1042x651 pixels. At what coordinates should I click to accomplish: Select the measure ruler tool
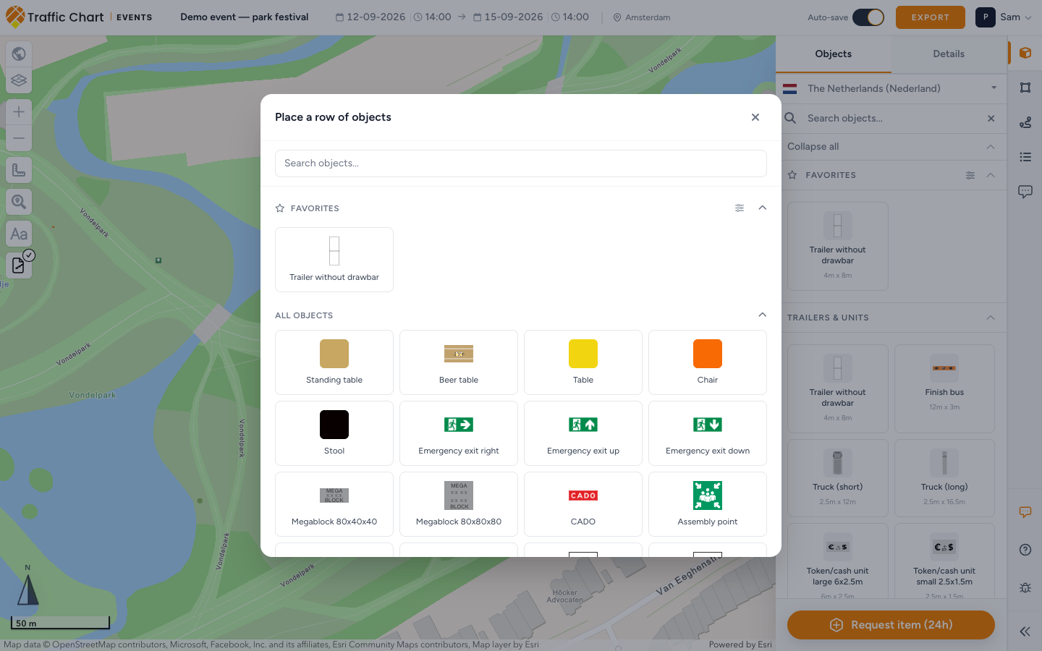click(x=19, y=170)
